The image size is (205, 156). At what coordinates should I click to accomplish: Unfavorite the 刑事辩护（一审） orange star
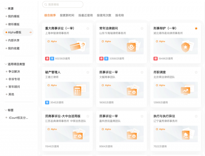point(196,28)
